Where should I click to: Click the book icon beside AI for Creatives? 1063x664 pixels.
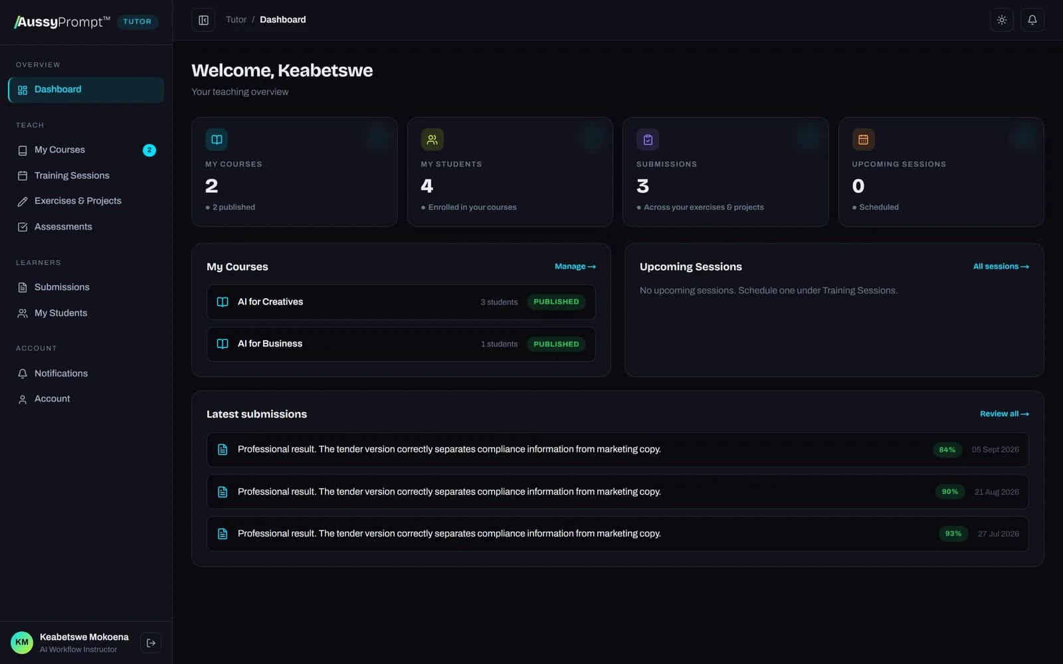pos(223,302)
